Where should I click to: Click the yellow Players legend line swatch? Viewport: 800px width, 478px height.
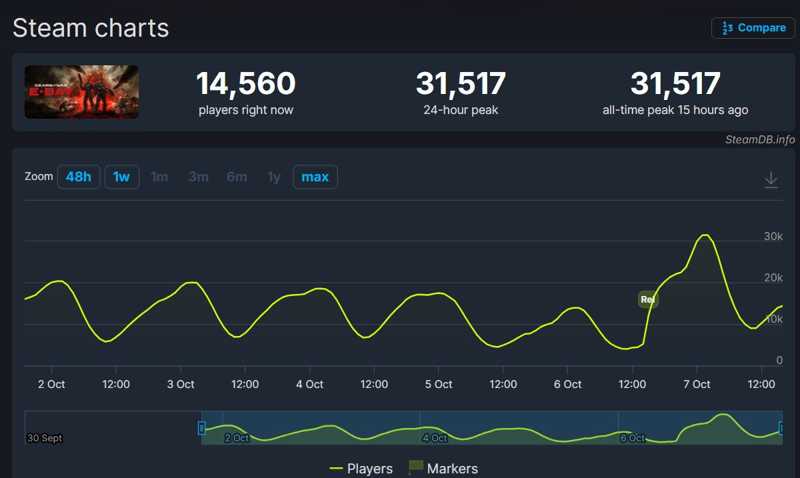tap(336, 469)
